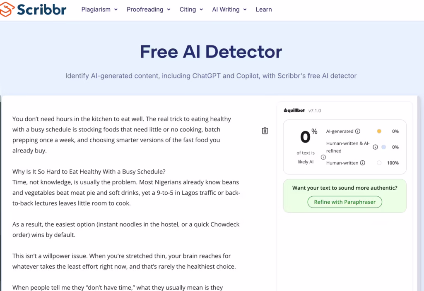Delete the text with the trash icon

point(265,131)
